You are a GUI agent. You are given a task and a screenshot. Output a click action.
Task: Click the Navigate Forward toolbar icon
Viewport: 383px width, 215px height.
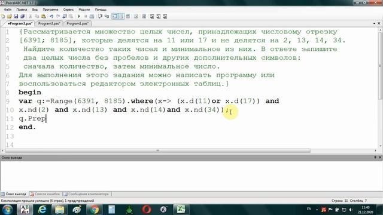coord(71,16)
